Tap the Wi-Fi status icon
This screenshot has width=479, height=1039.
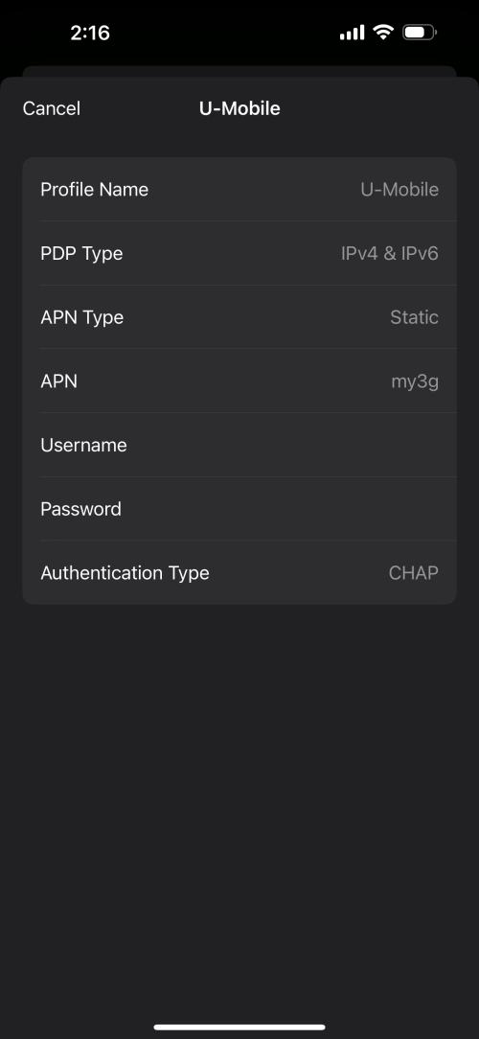pos(383,32)
